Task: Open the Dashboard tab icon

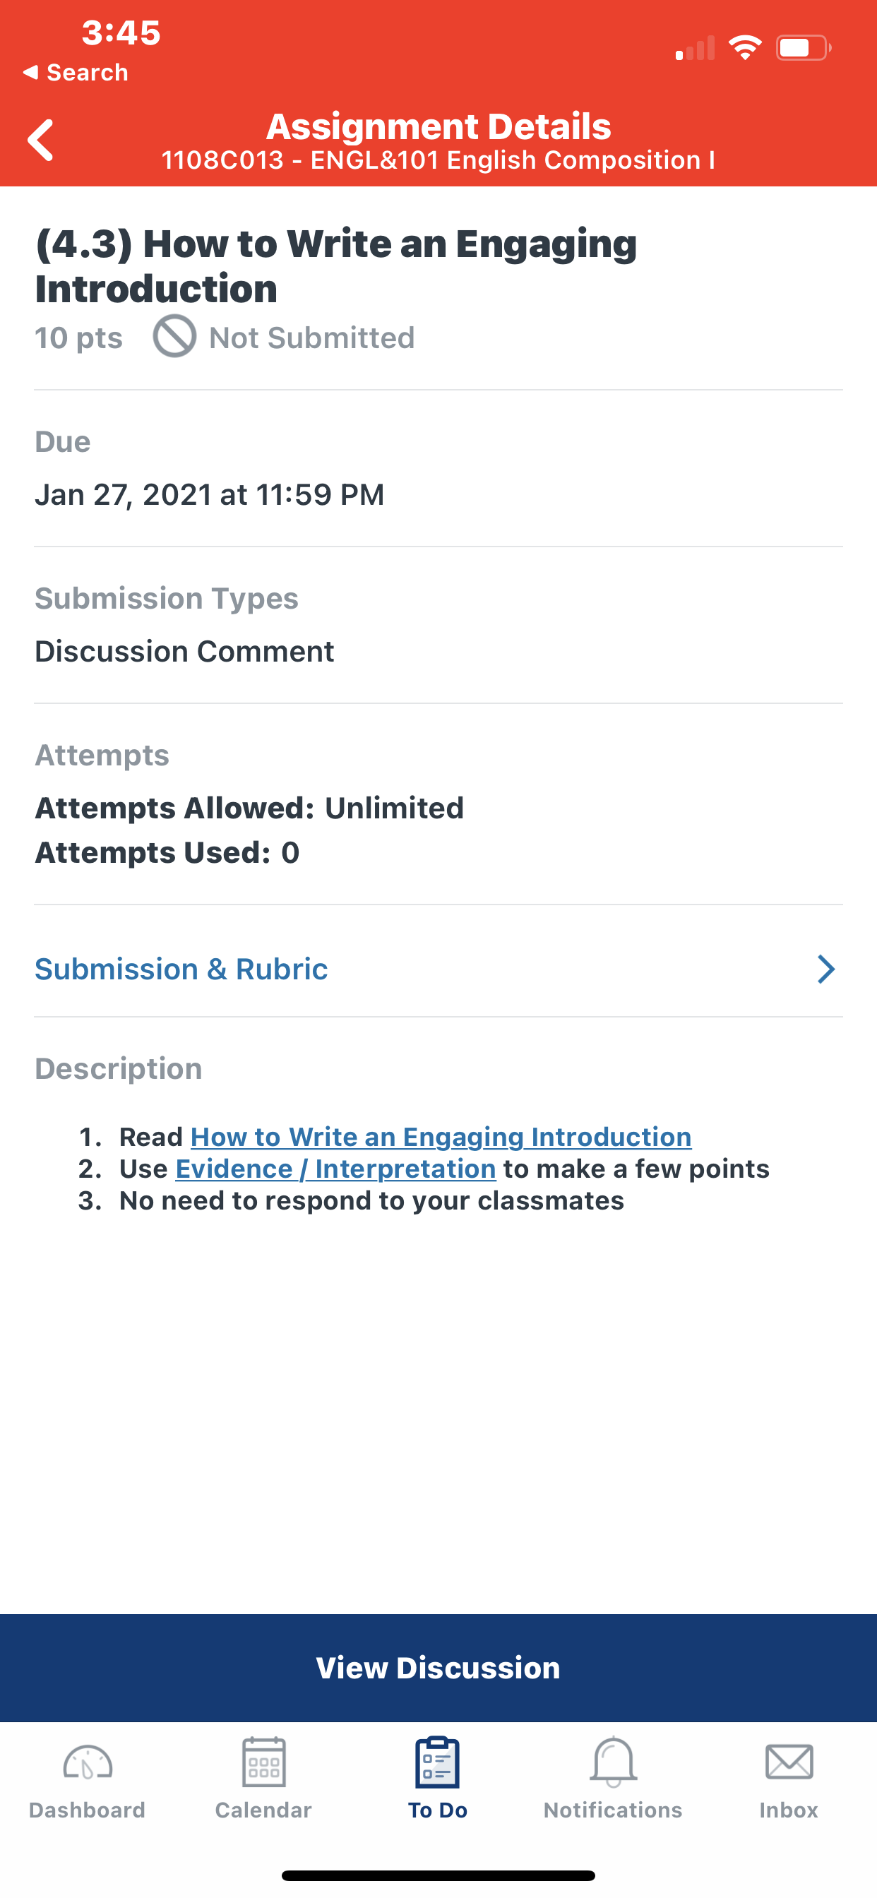Action: (x=87, y=1763)
